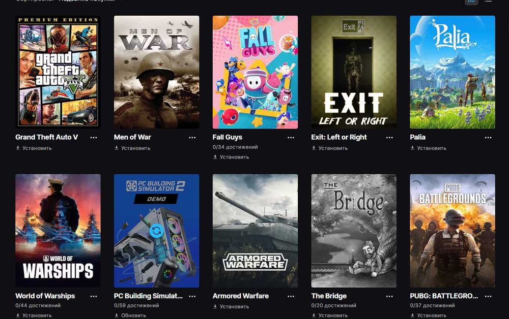
Task: Open the Armored Warfare cover thumbnail
Action: [x=255, y=231]
